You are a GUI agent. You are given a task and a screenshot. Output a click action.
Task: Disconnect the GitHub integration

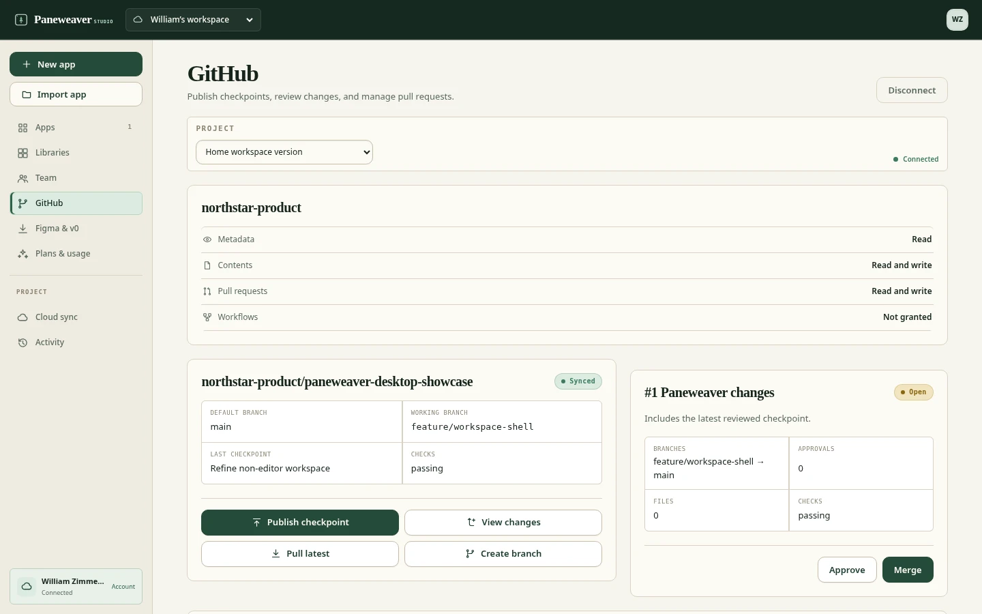tap(912, 90)
